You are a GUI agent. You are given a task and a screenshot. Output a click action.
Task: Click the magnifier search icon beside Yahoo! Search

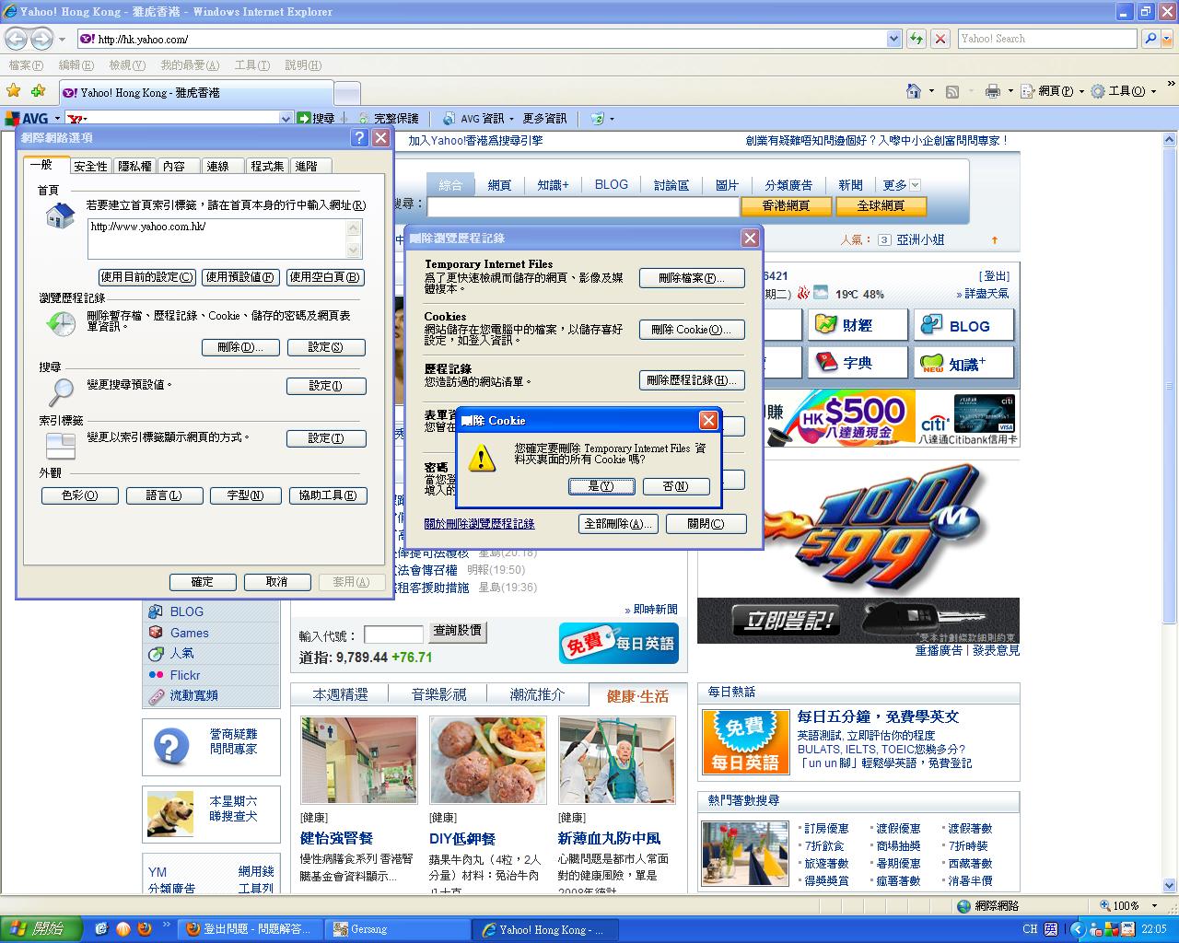1150,39
